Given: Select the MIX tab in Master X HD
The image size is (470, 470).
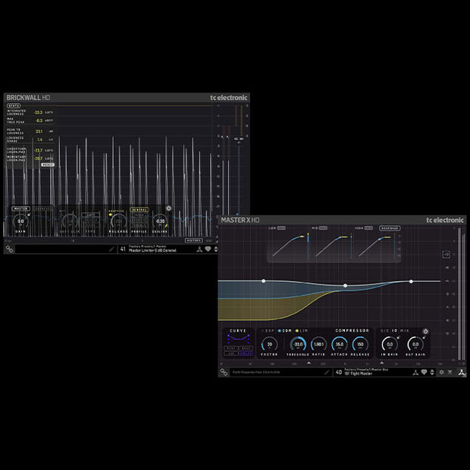Looking at the screenshot, I should click(x=405, y=331).
